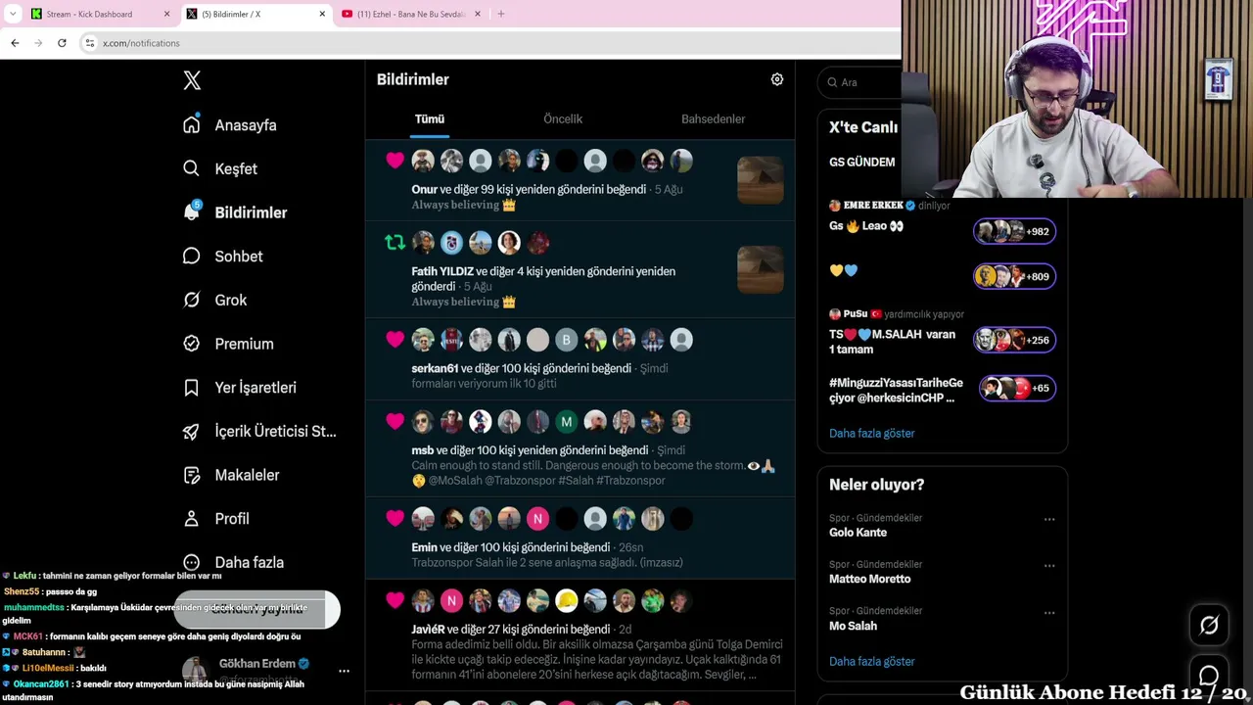Open Keşfet with the magnifier icon
This screenshot has height=705, width=1253.
192,168
